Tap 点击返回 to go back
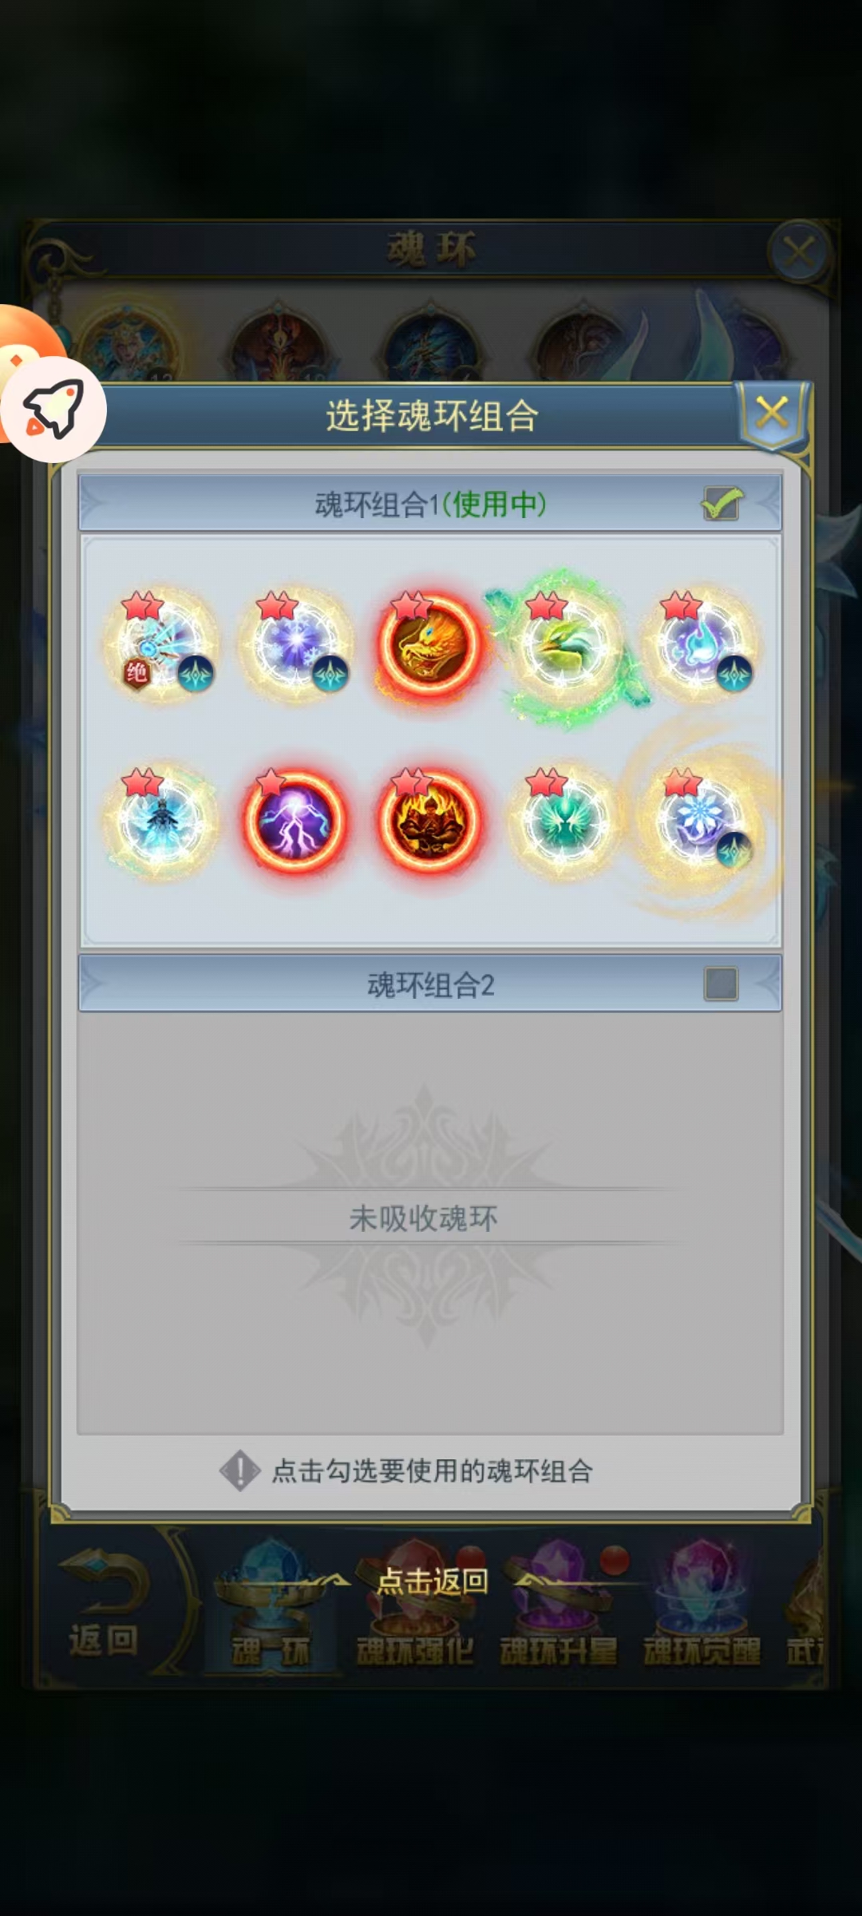Image resolution: width=862 pixels, height=1916 pixels. coord(432,1580)
